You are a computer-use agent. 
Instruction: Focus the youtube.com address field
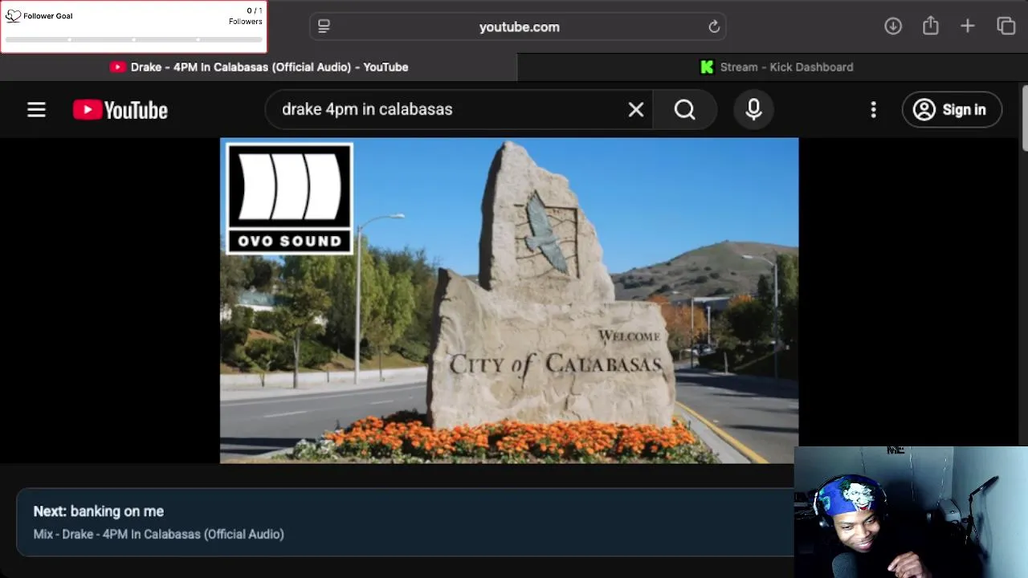518,26
